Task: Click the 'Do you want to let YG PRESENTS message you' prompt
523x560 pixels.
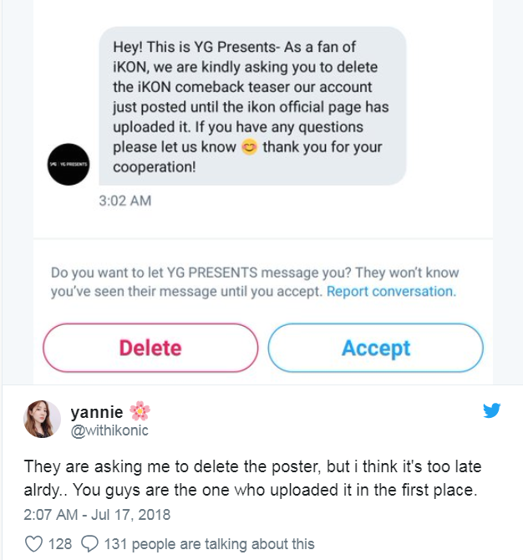Action: [x=255, y=282]
